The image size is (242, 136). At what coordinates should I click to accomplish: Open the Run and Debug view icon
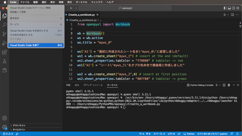point(5,43)
